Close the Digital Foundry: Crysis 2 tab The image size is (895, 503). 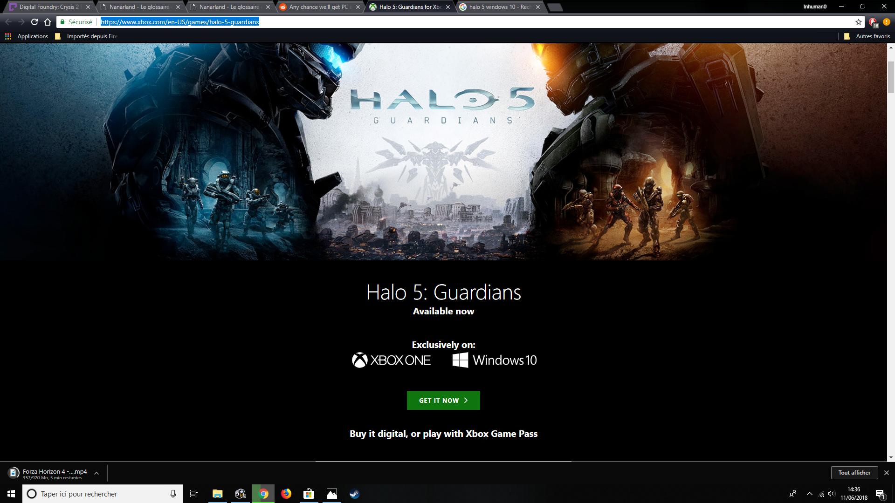pyautogui.click(x=88, y=7)
